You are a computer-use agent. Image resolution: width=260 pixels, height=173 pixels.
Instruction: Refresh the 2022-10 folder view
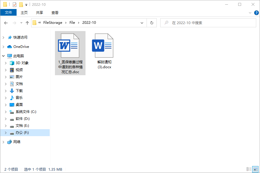click(x=152, y=22)
